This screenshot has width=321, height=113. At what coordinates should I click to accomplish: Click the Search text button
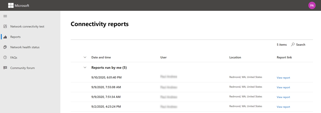[x=301, y=45]
